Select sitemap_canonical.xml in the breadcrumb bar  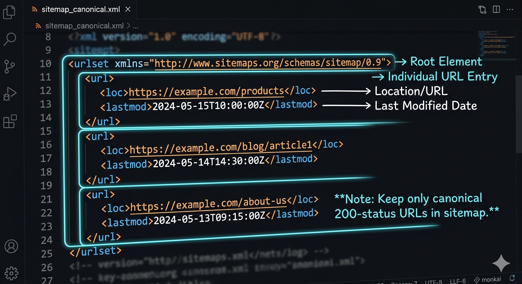tap(84, 26)
